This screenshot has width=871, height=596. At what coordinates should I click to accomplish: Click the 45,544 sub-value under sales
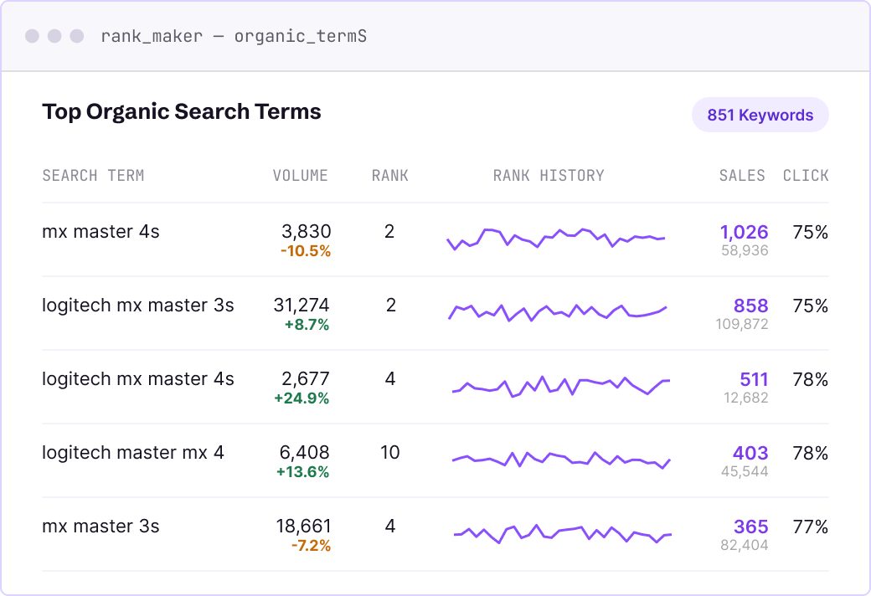pos(745,471)
